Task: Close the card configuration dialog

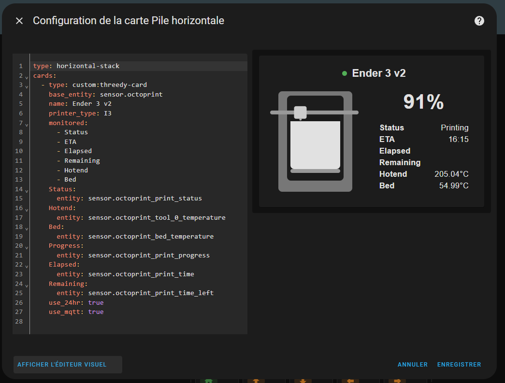Action: point(19,21)
